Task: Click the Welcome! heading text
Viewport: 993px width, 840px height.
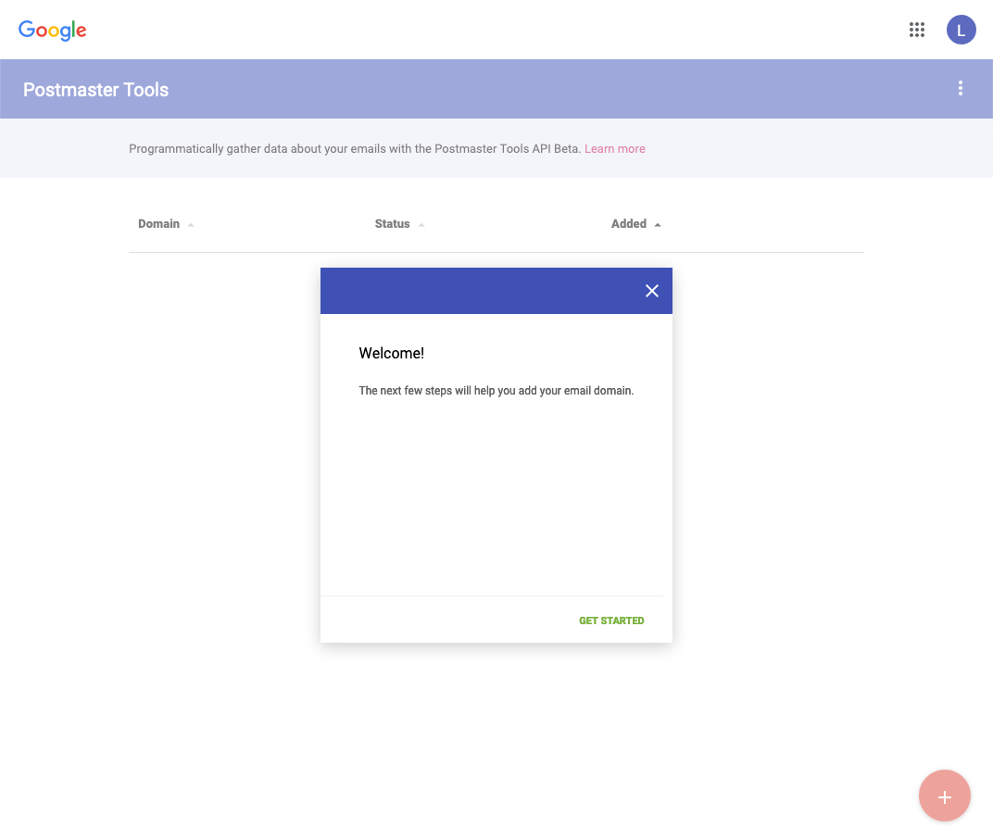Action: [392, 353]
